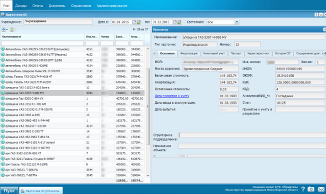Click the row icon for а/машина ГАЗ-31023 А-825 Волга
Image resolution: width=326 pixels, height=194 pixels.
click(x=3, y=88)
